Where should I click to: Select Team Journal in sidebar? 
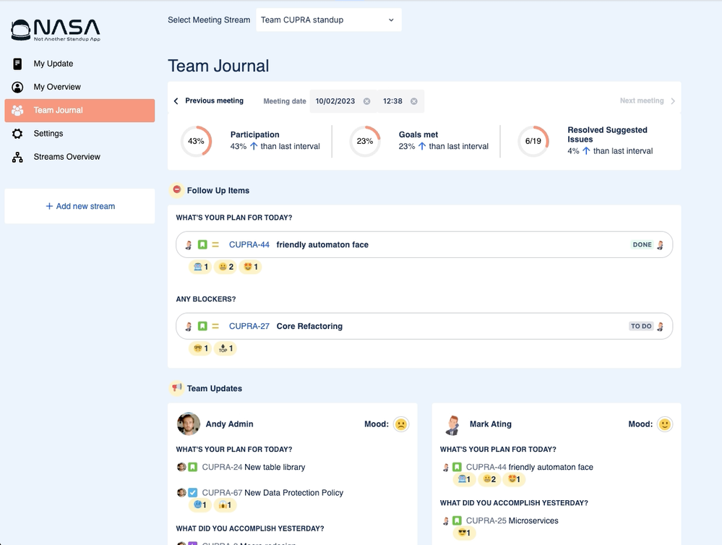tap(79, 111)
